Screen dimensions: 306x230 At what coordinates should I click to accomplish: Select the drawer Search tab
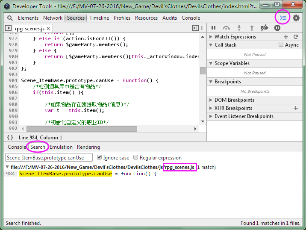[38, 147]
